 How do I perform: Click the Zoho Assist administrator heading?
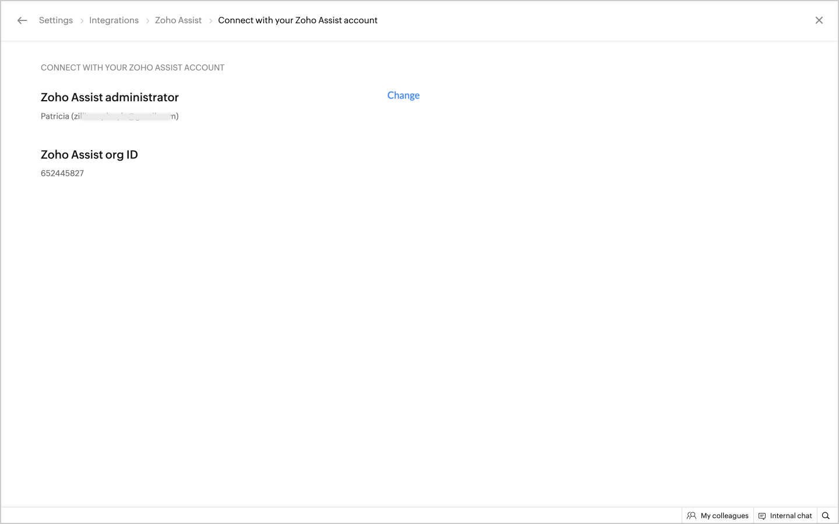(x=110, y=97)
